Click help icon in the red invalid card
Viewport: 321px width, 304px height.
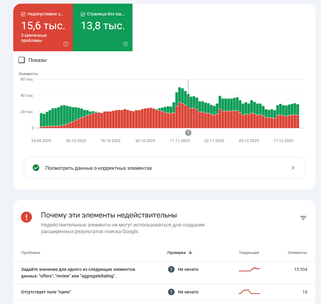tap(66, 44)
